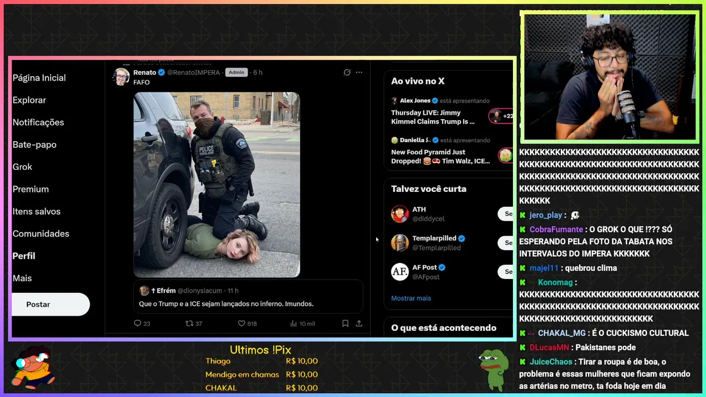Open Premium page
Image resolution: width=706 pixels, height=397 pixels.
(x=30, y=189)
